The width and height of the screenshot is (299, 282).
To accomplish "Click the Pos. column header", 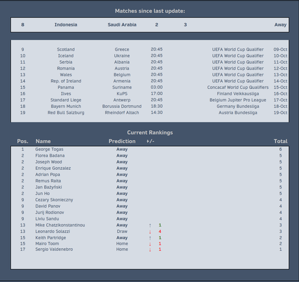I will 23,141.
